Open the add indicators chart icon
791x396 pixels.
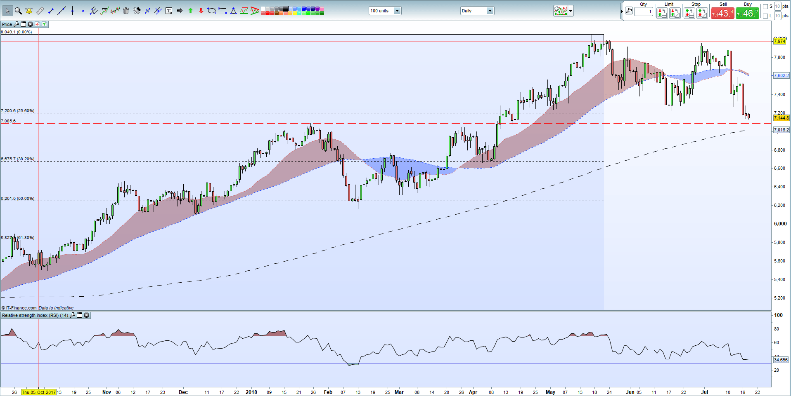(561, 11)
